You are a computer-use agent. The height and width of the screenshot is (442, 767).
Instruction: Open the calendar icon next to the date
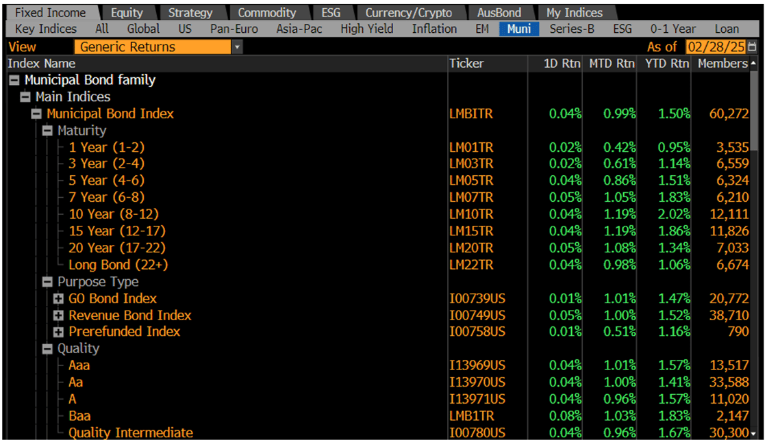click(x=753, y=47)
